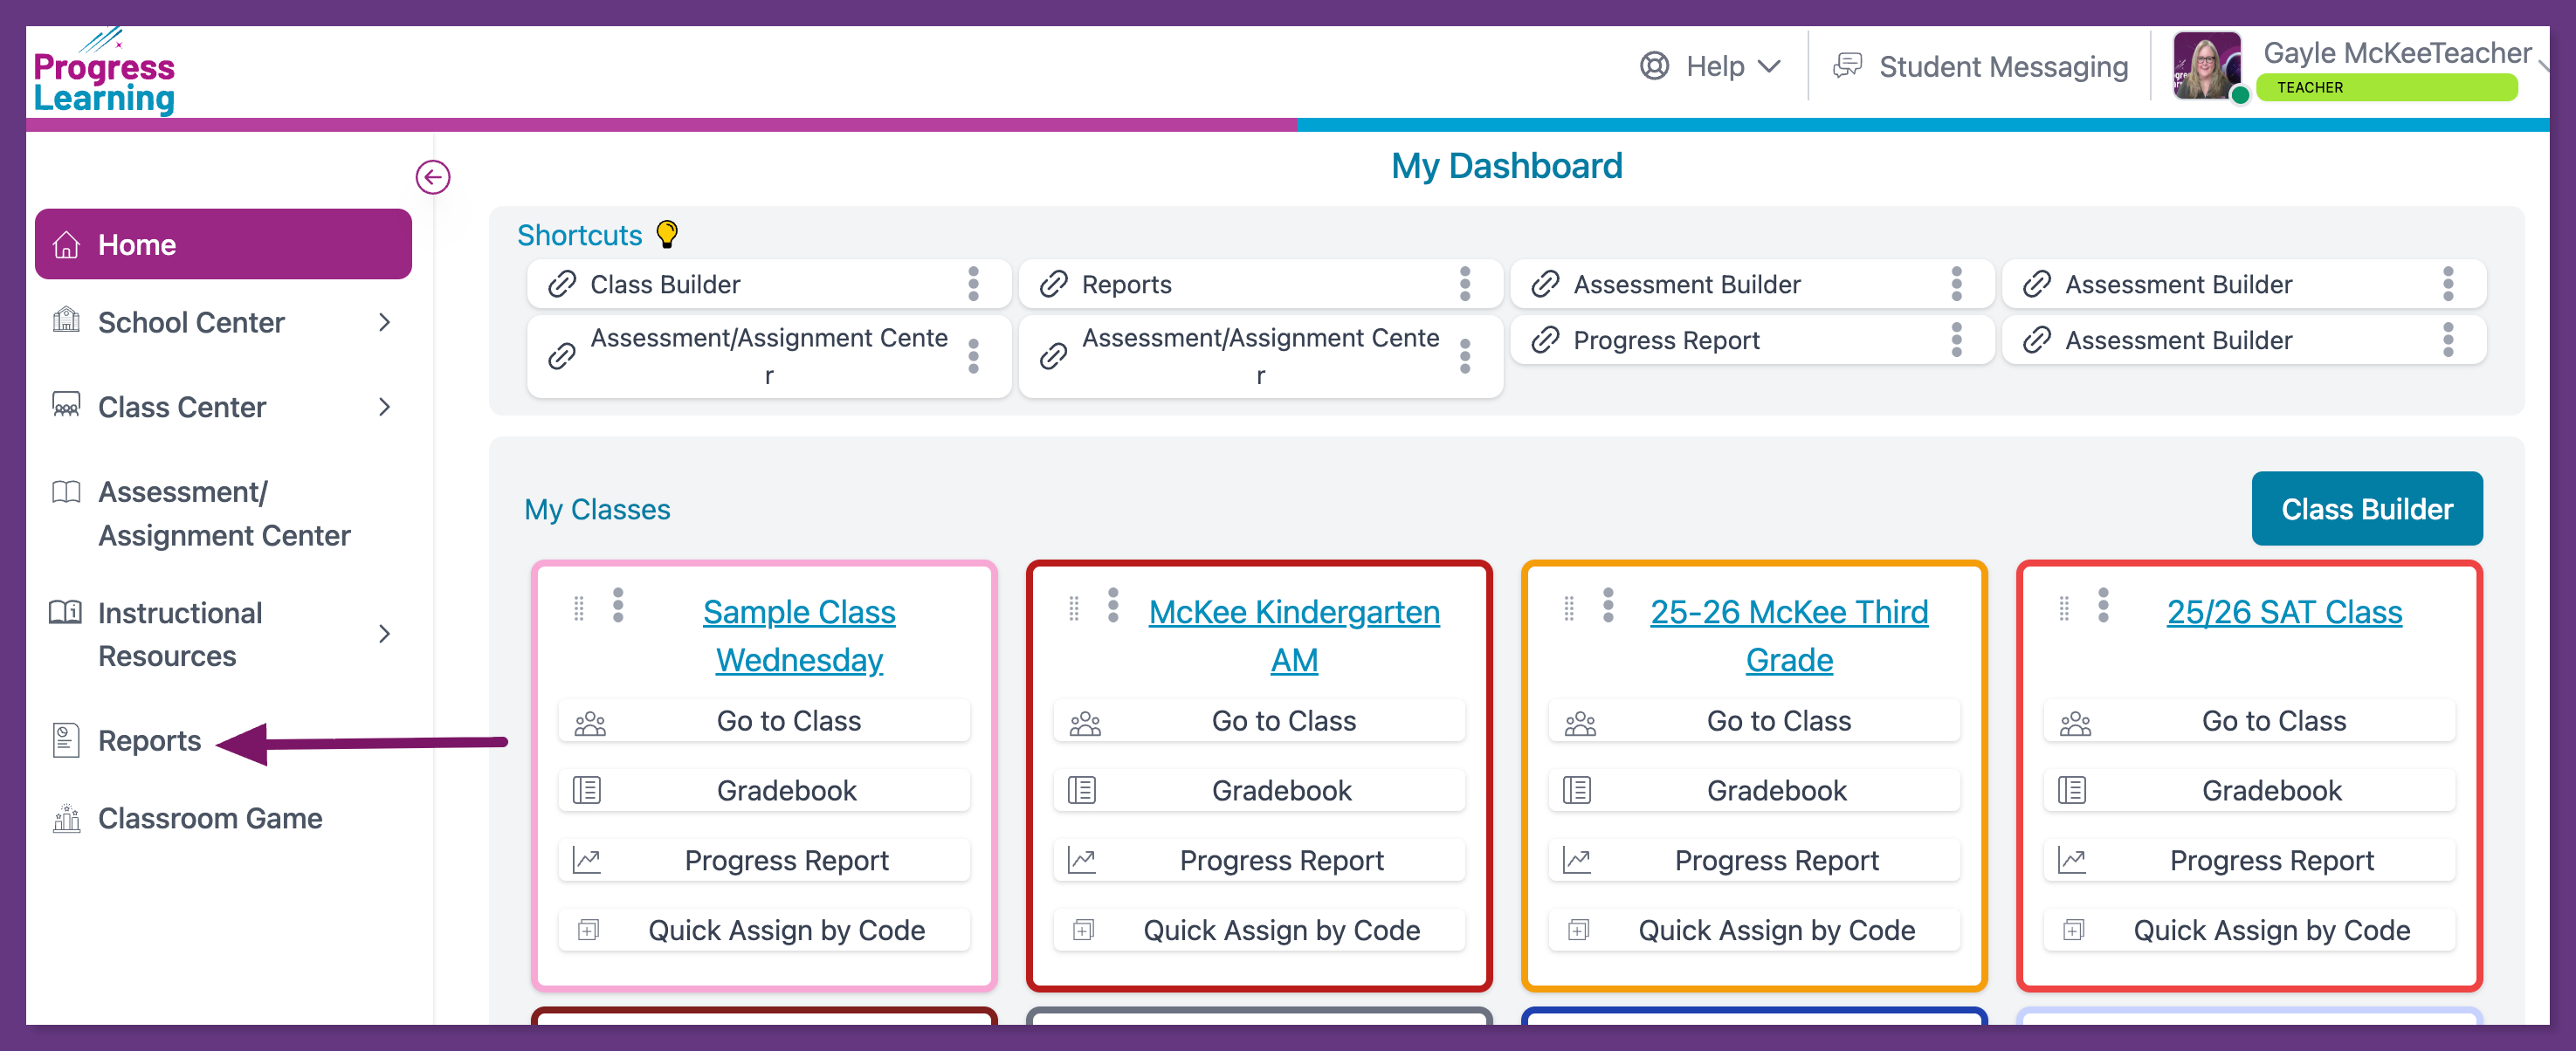Image resolution: width=2576 pixels, height=1051 pixels.
Task: Click the blue Class Builder button
Action: (x=2366, y=509)
